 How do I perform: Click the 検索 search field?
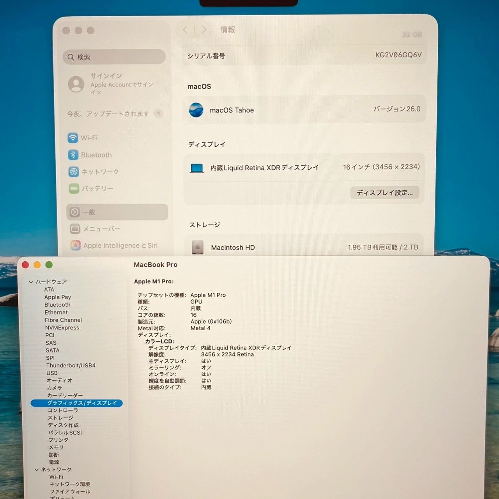pyautogui.click(x=114, y=57)
